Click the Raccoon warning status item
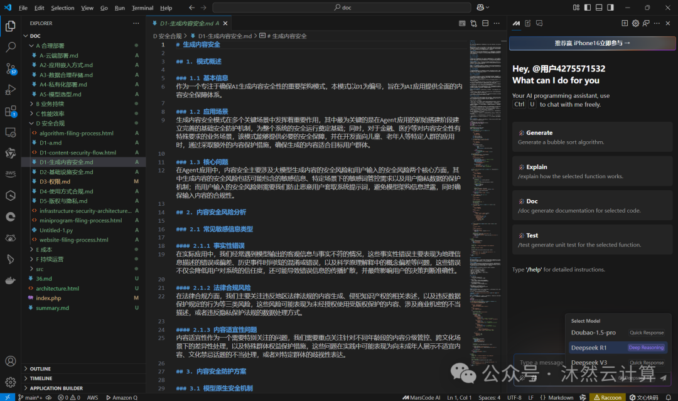Image resolution: width=678 pixels, height=401 pixels. (x=608, y=397)
